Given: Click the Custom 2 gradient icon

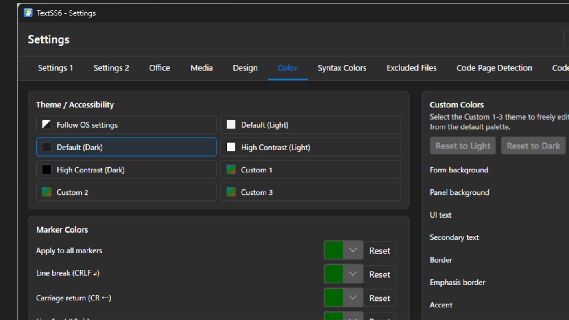Looking at the screenshot, I should (47, 192).
